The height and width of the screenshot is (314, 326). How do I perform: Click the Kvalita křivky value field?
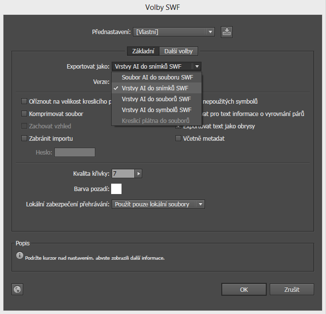click(x=123, y=173)
